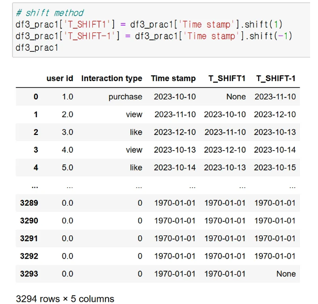
Task: Select row index 3289
Action: point(29,203)
